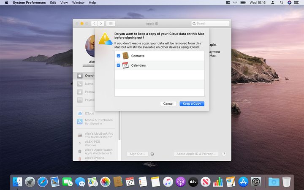Image resolution: width=304 pixels, height=190 pixels.
Task: Open the Apple menu
Action: 6,3
